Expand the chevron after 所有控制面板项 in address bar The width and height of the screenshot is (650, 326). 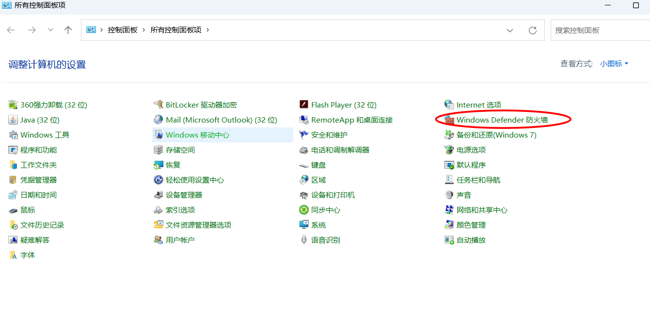coord(208,30)
